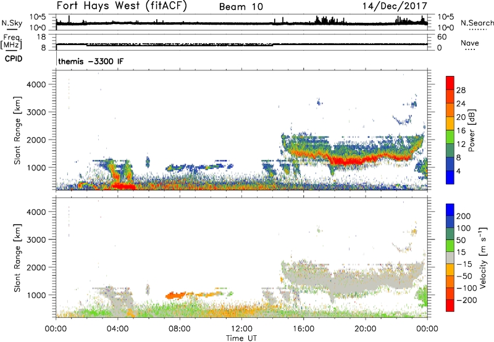This screenshot has height=342, width=494.
Task: Click the "-200" value on velocity scale
Action: tap(468, 300)
